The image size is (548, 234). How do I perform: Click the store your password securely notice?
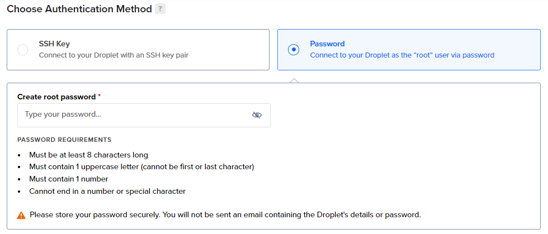tap(225, 215)
